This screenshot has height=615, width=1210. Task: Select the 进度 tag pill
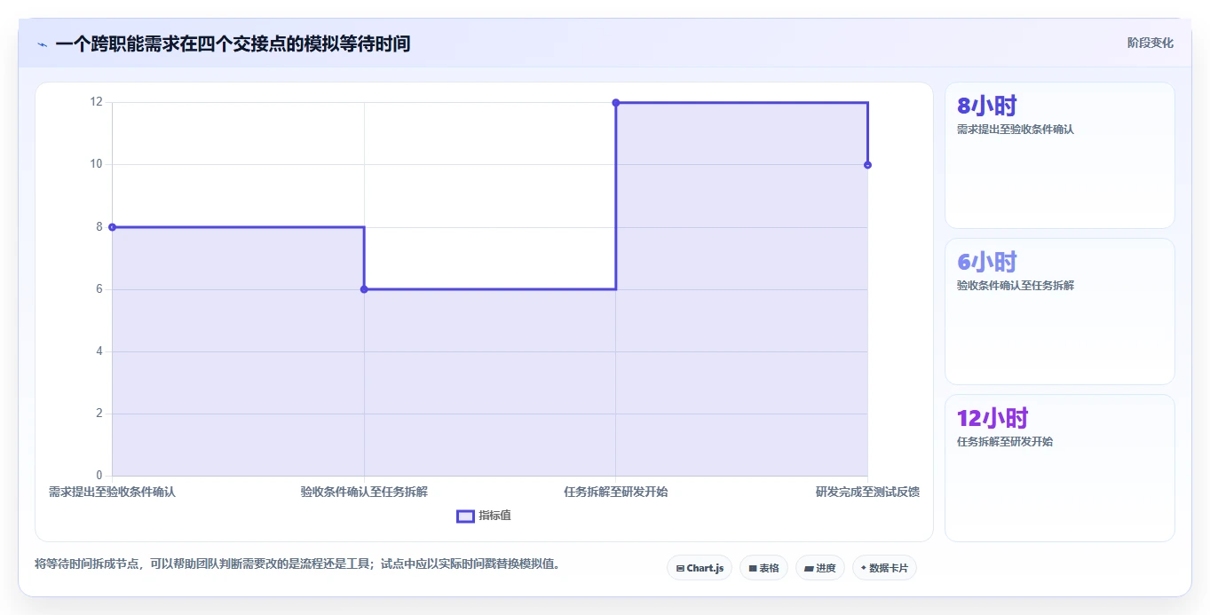(820, 568)
